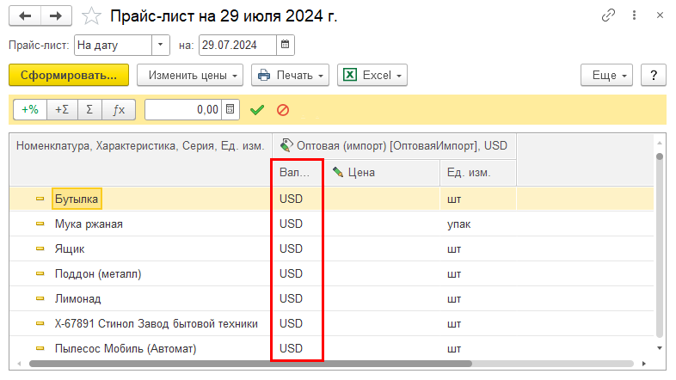Click the +Σ add amount button
This screenshot has width=676, height=380.
coord(62,109)
